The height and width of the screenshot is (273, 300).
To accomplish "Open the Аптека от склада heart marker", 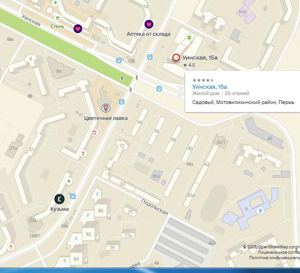I will (x=149, y=24).
